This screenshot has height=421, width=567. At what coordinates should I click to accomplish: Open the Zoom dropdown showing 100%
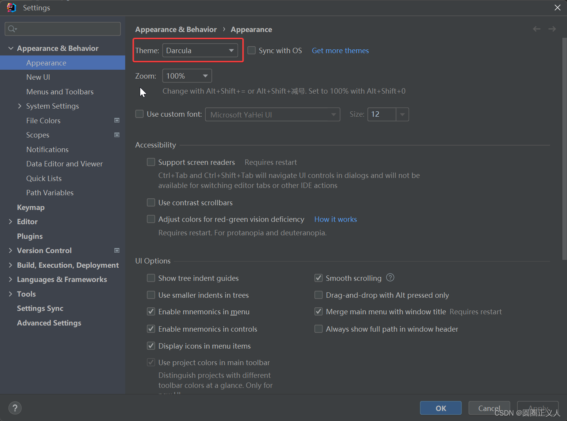187,76
